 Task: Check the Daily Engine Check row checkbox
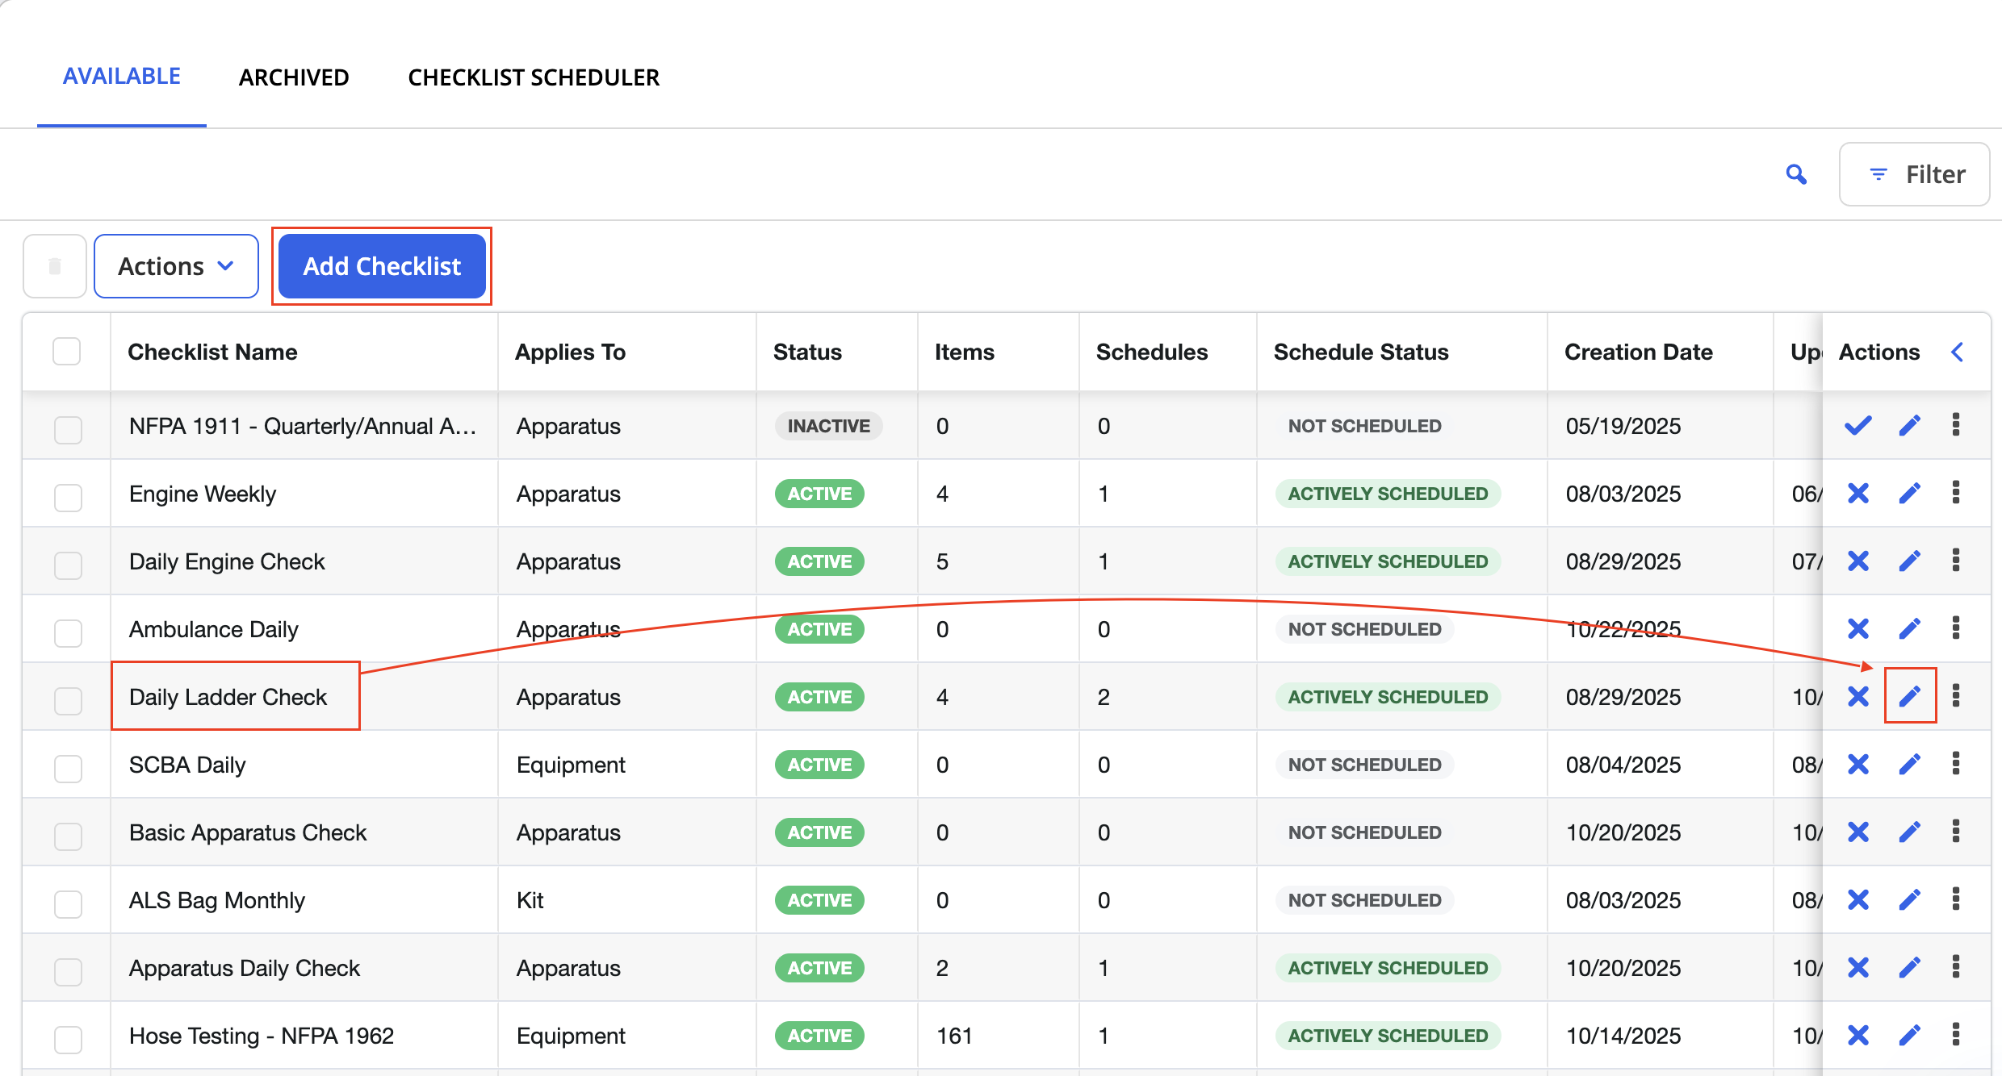tap(68, 564)
